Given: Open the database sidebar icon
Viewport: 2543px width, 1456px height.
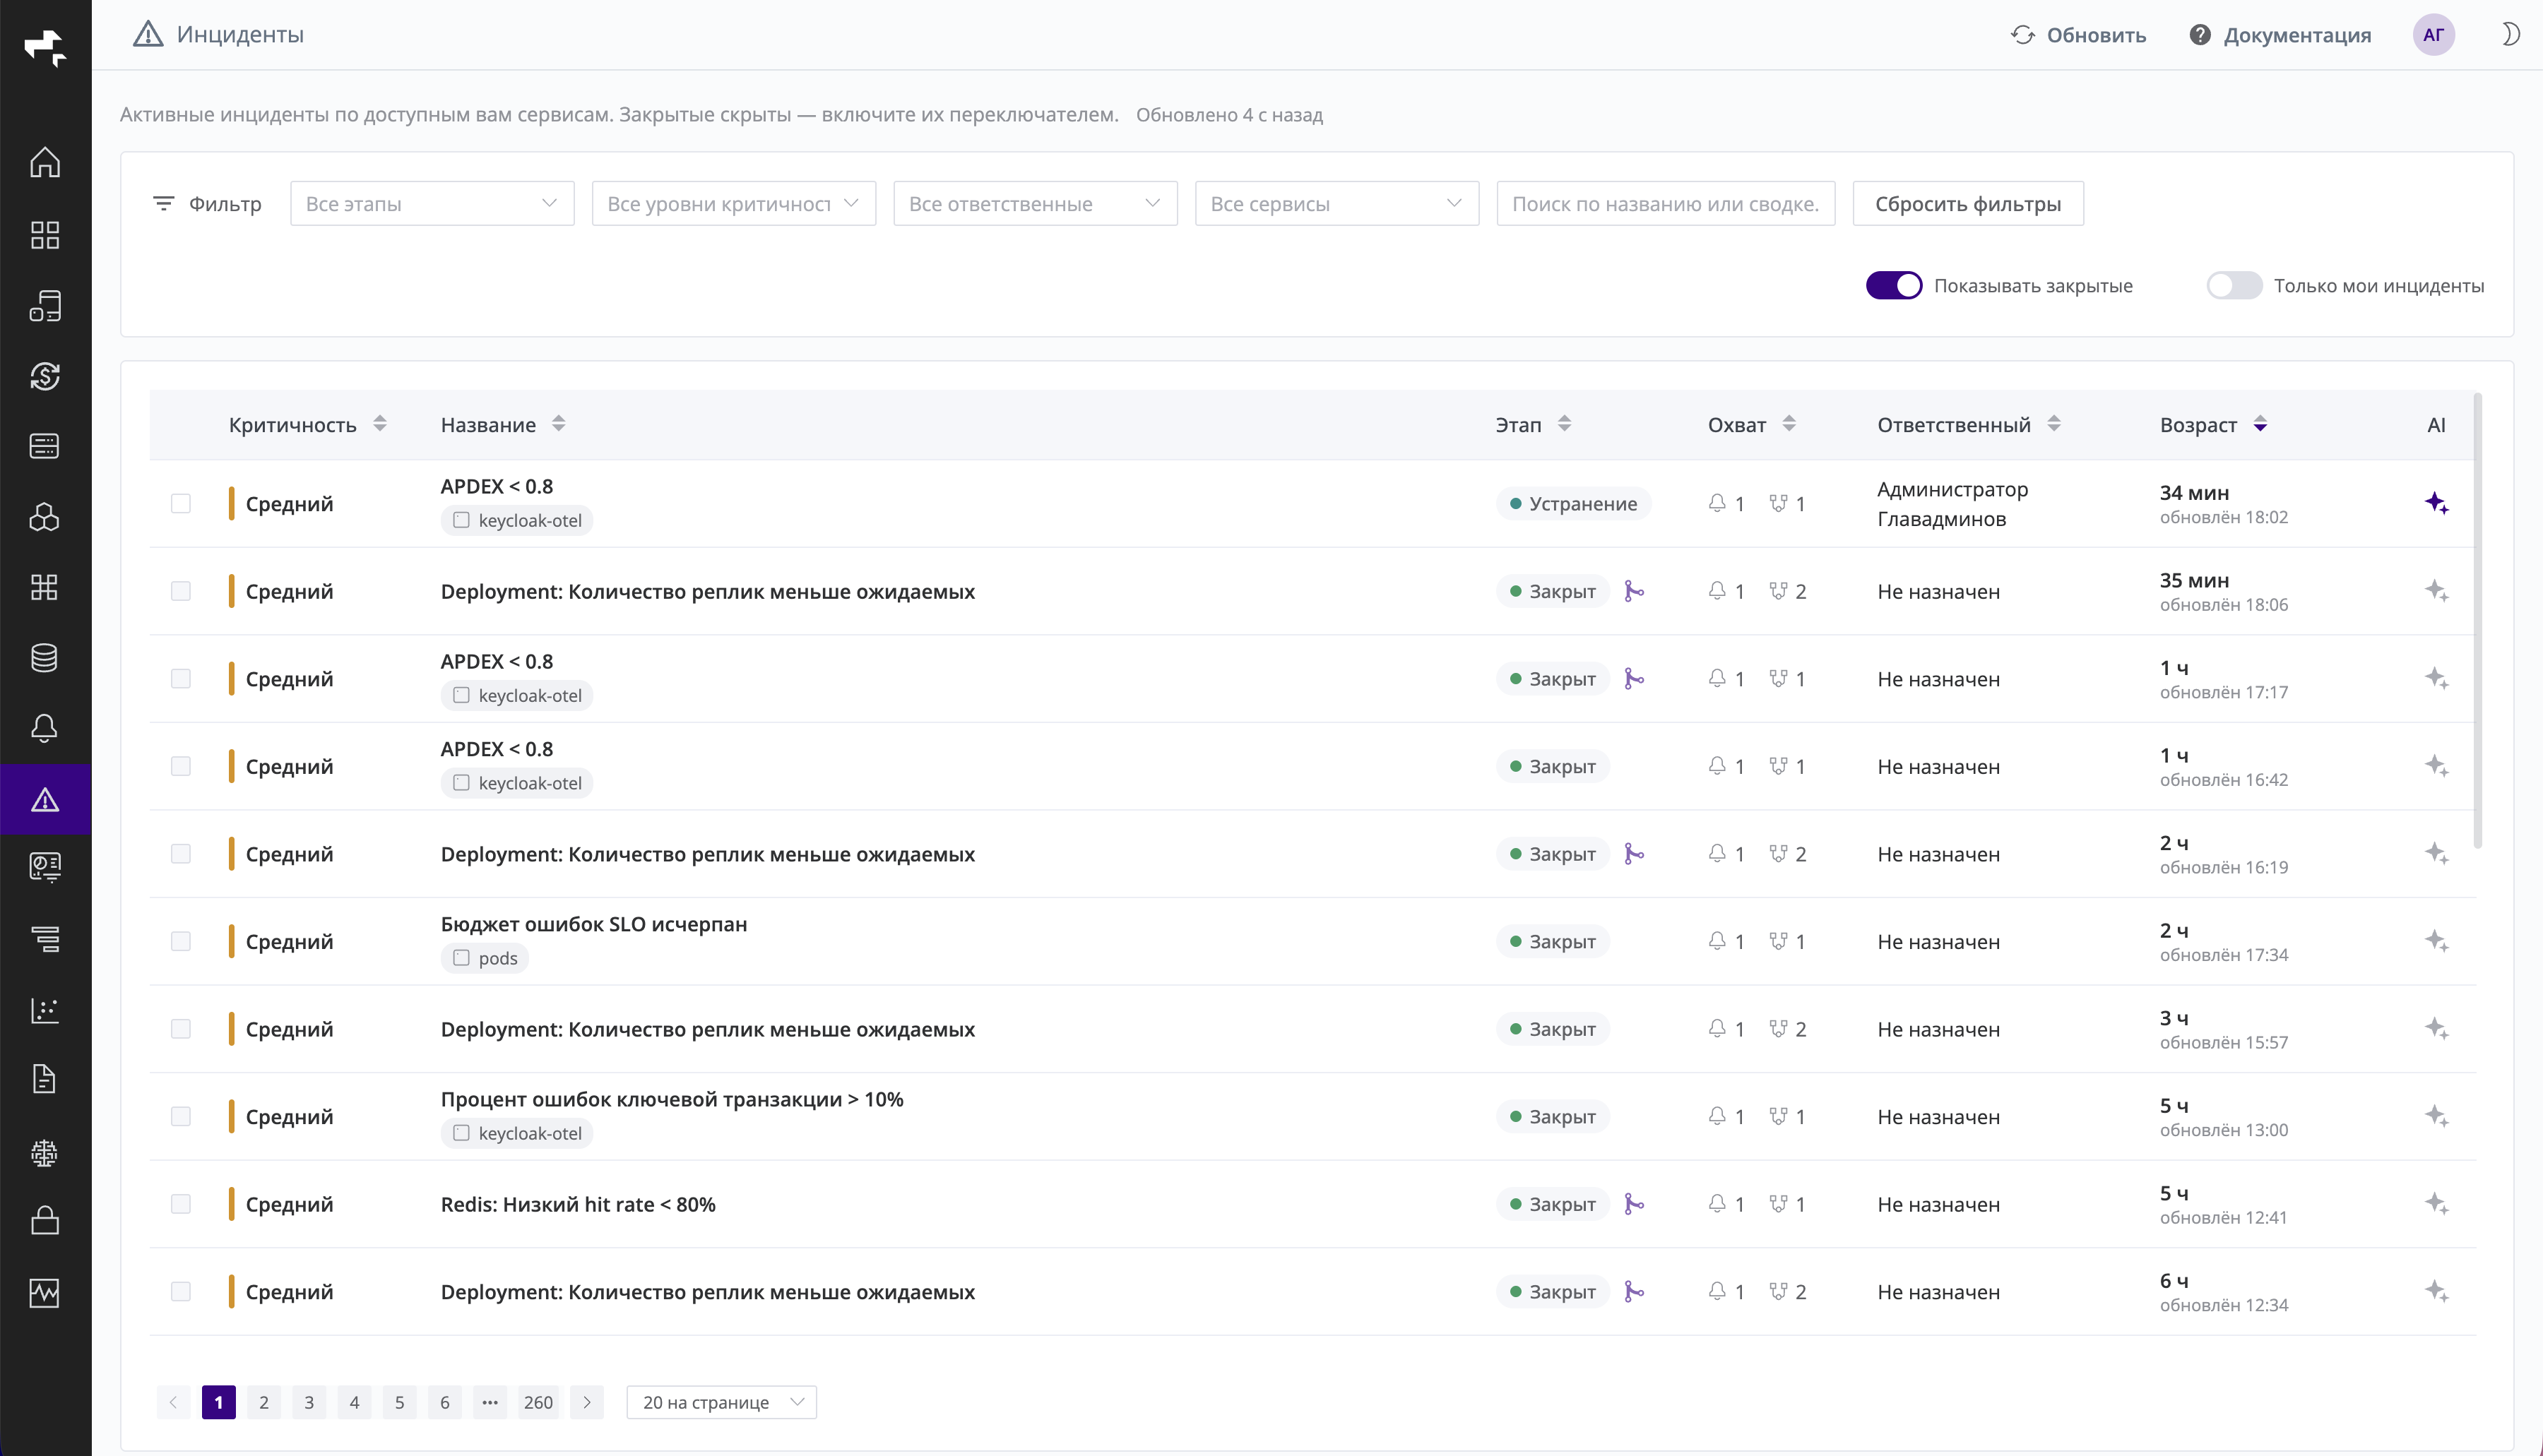Looking at the screenshot, I should tap(45, 657).
